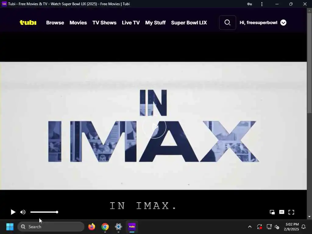Image resolution: width=312 pixels, height=234 pixels.
Task: Click the sync update tray icon
Action: click(260, 227)
